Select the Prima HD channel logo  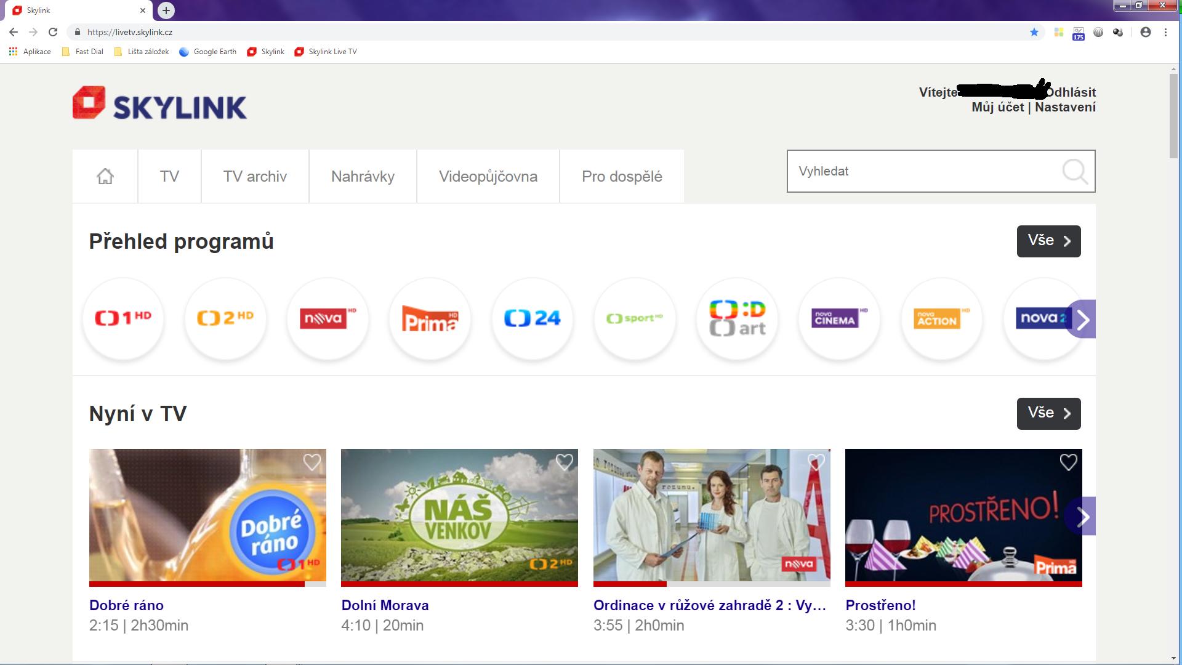click(430, 319)
